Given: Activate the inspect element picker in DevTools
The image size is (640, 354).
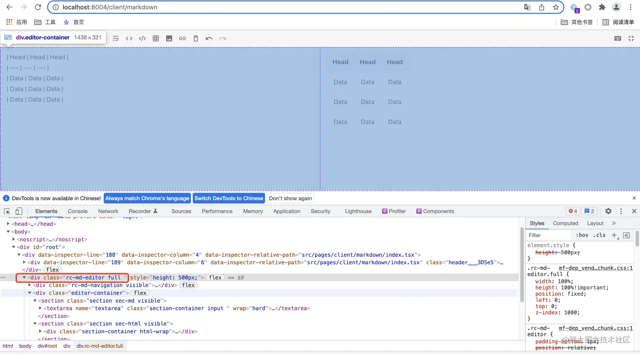Looking at the screenshot, I should [x=7, y=211].
